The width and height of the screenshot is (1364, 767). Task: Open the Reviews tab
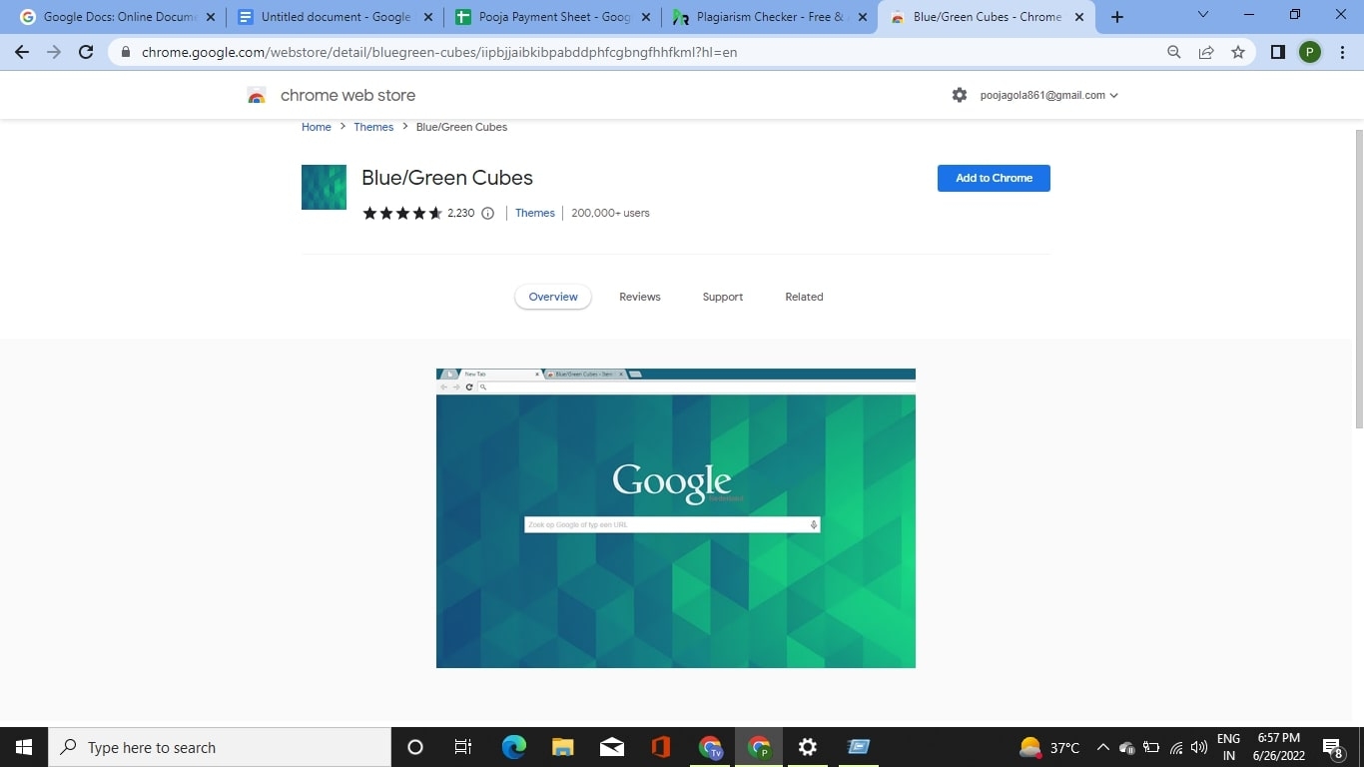(x=640, y=297)
